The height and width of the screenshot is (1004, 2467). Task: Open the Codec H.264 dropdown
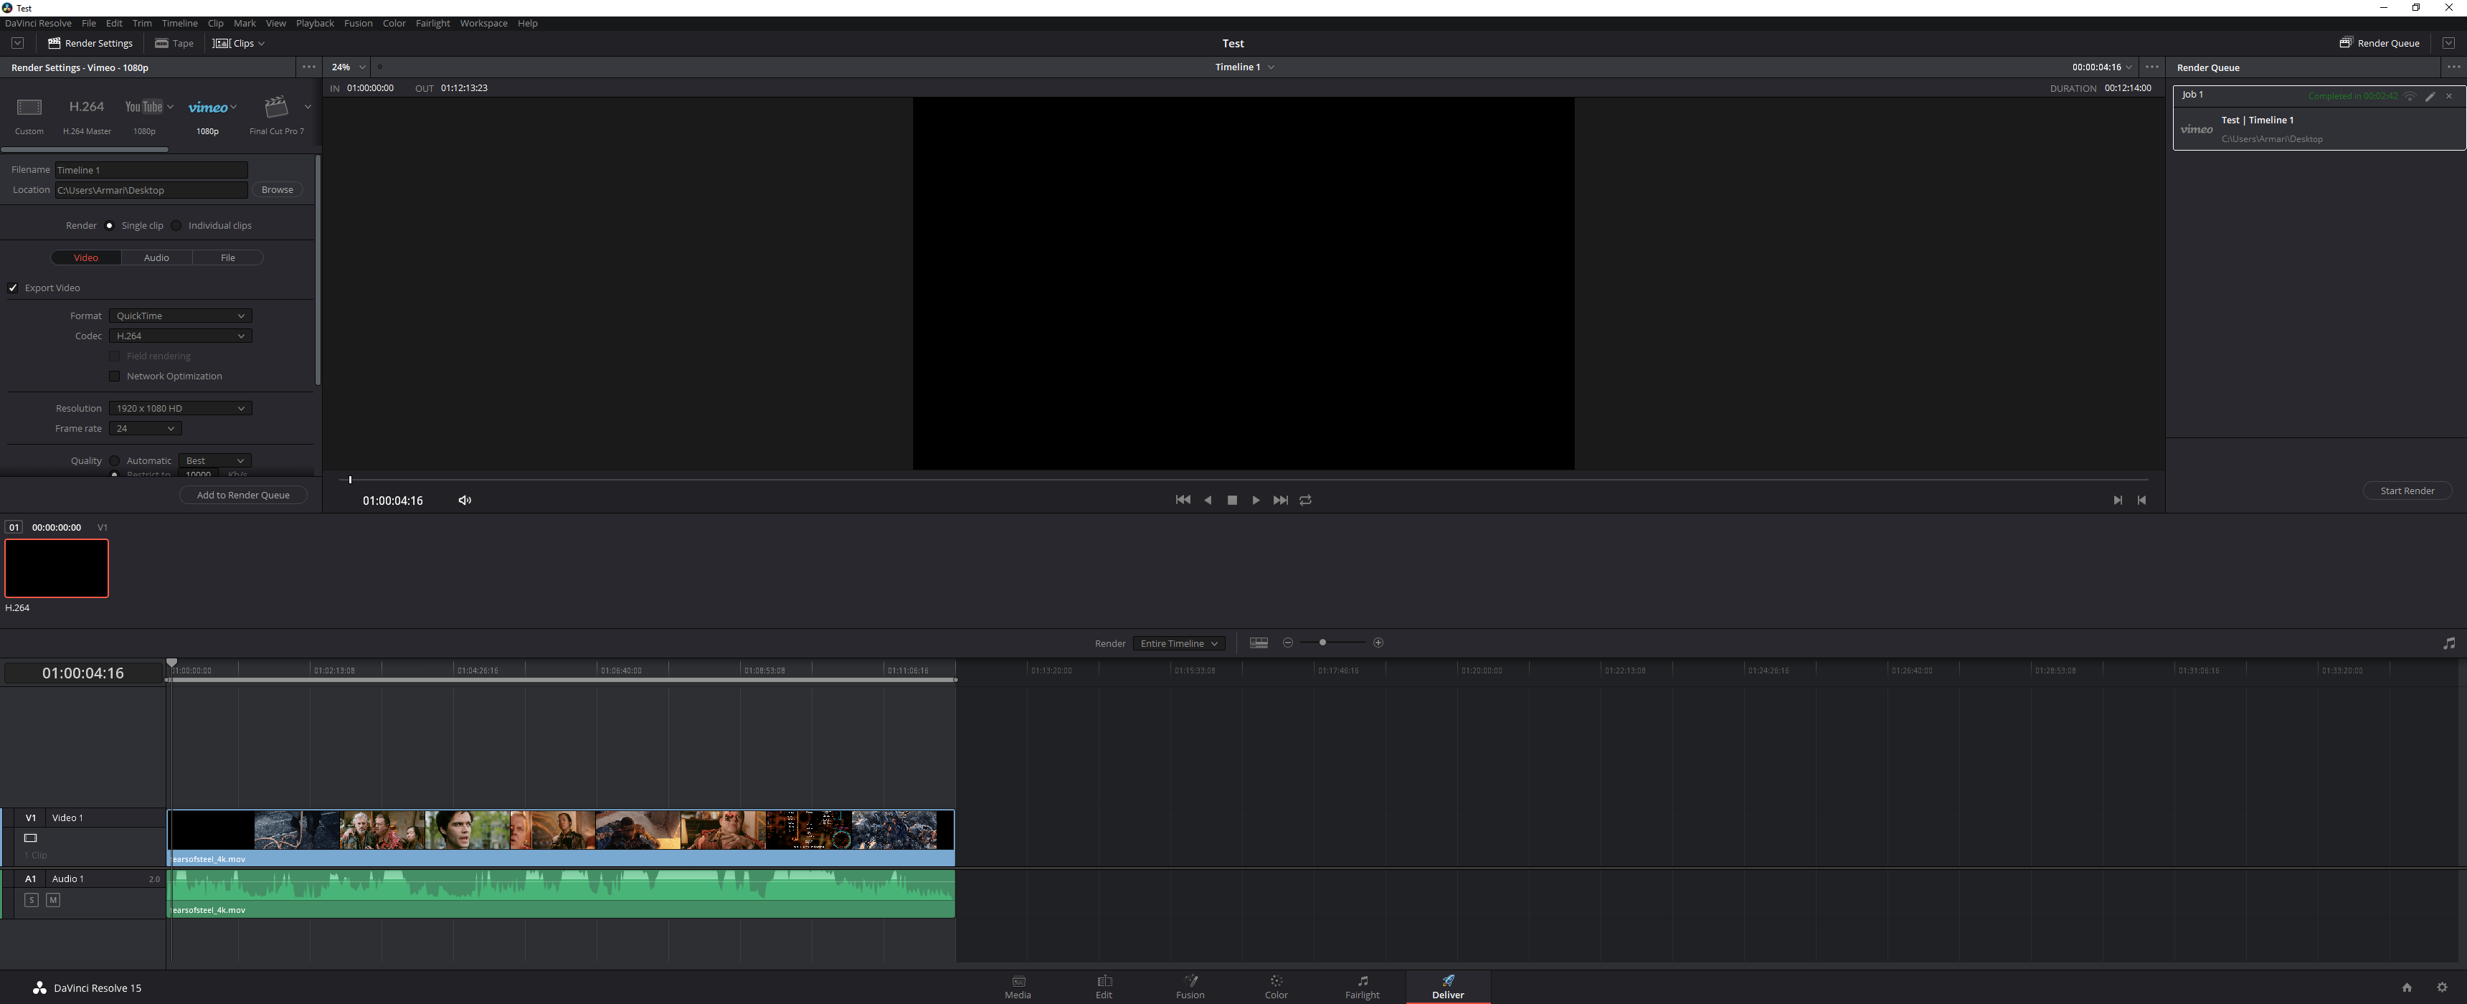[180, 336]
